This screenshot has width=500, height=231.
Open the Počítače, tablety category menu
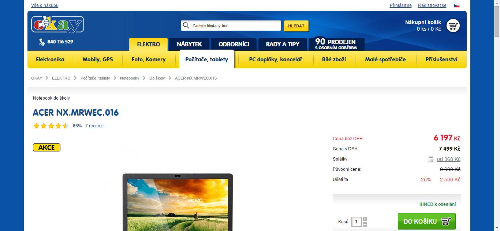(207, 59)
